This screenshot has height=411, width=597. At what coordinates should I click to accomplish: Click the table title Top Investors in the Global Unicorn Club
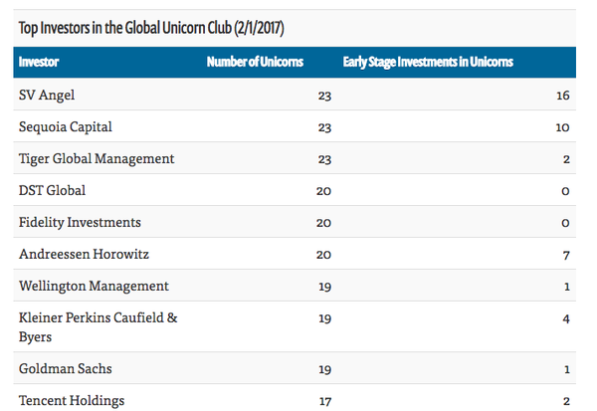(x=151, y=28)
